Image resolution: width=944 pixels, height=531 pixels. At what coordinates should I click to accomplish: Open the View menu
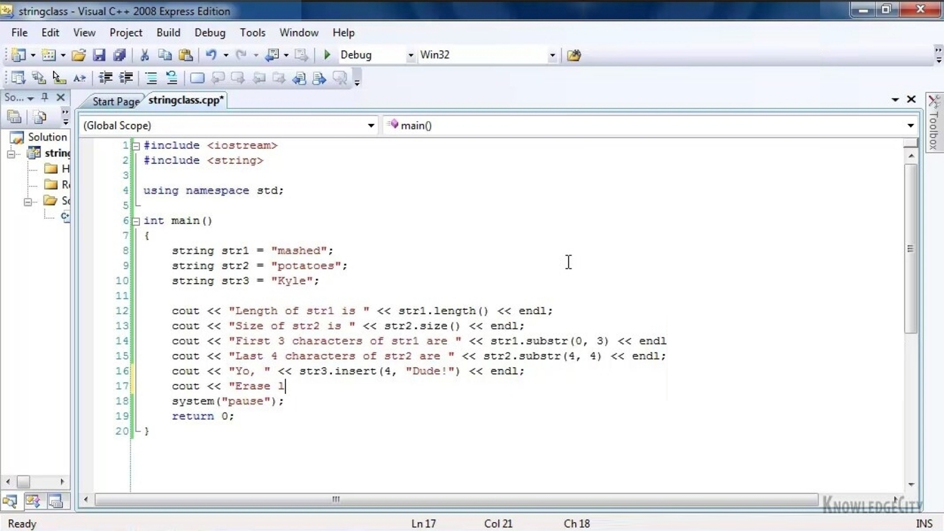(x=84, y=32)
